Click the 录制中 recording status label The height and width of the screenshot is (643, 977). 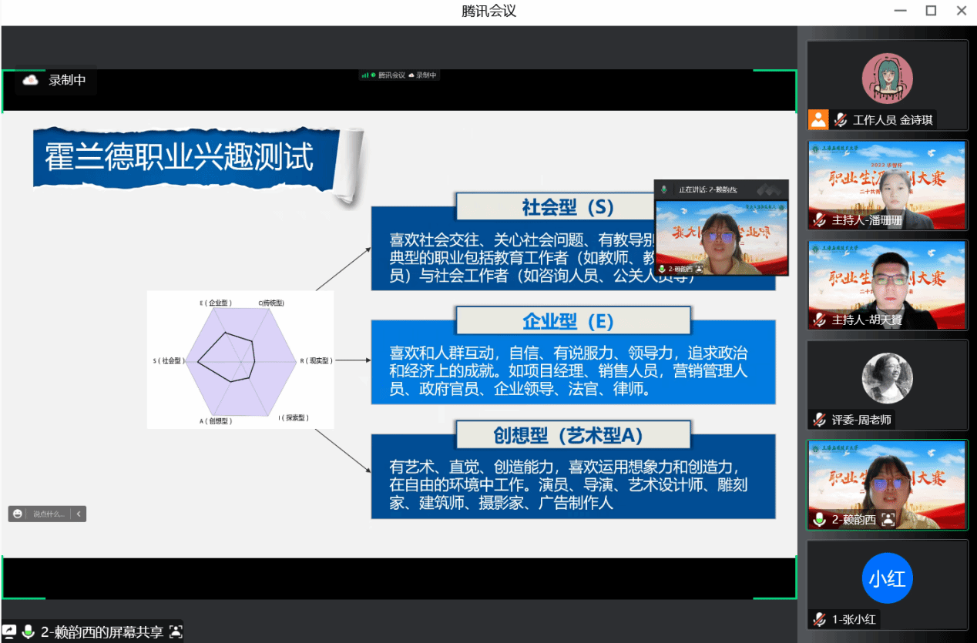68,80
